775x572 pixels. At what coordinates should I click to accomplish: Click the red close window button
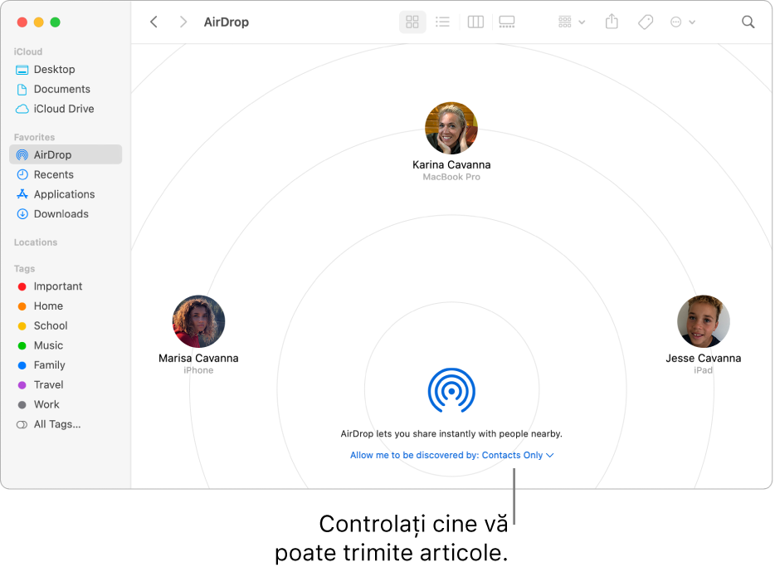pos(22,22)
